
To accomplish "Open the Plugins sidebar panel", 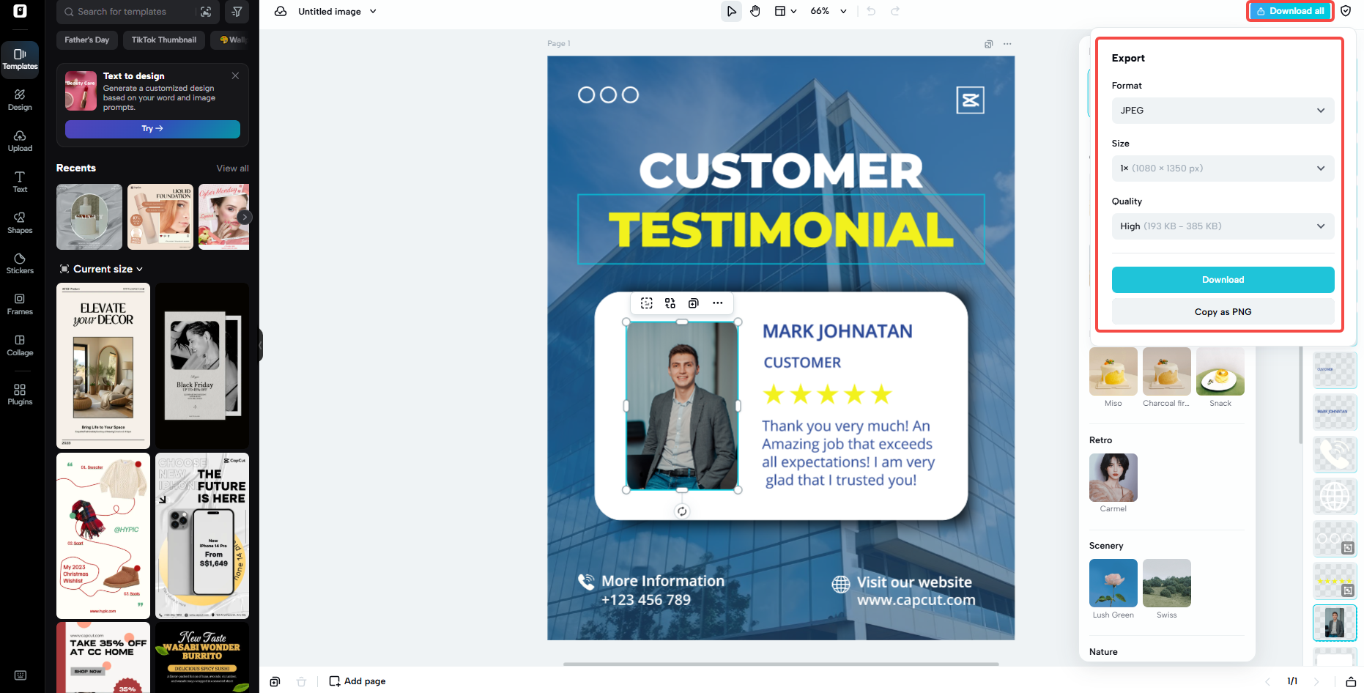I will pos(20,395).
